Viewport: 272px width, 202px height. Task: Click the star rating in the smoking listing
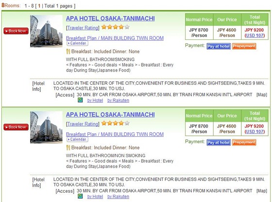(116, 27)
